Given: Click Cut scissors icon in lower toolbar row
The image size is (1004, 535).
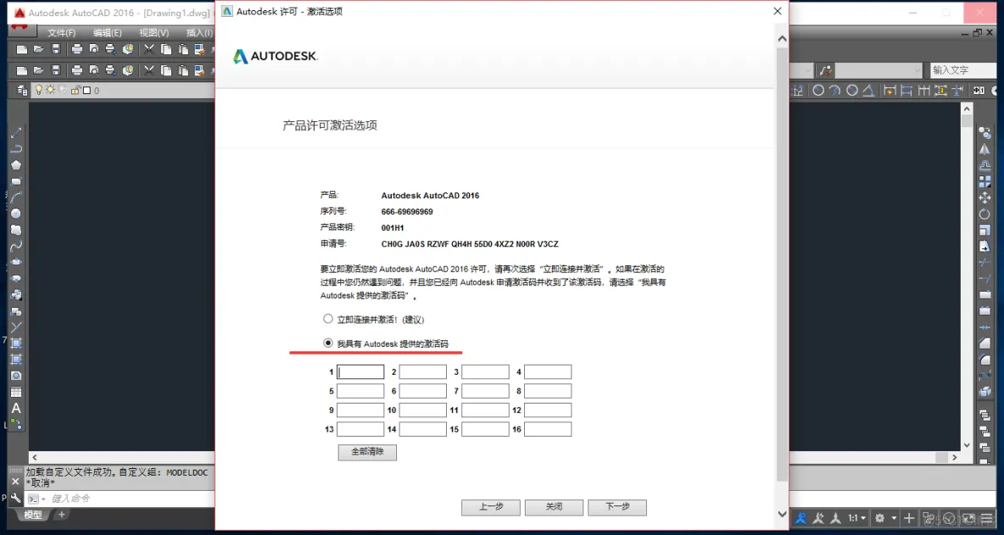Looking at the screenshot, I should [x=149, y=70].
